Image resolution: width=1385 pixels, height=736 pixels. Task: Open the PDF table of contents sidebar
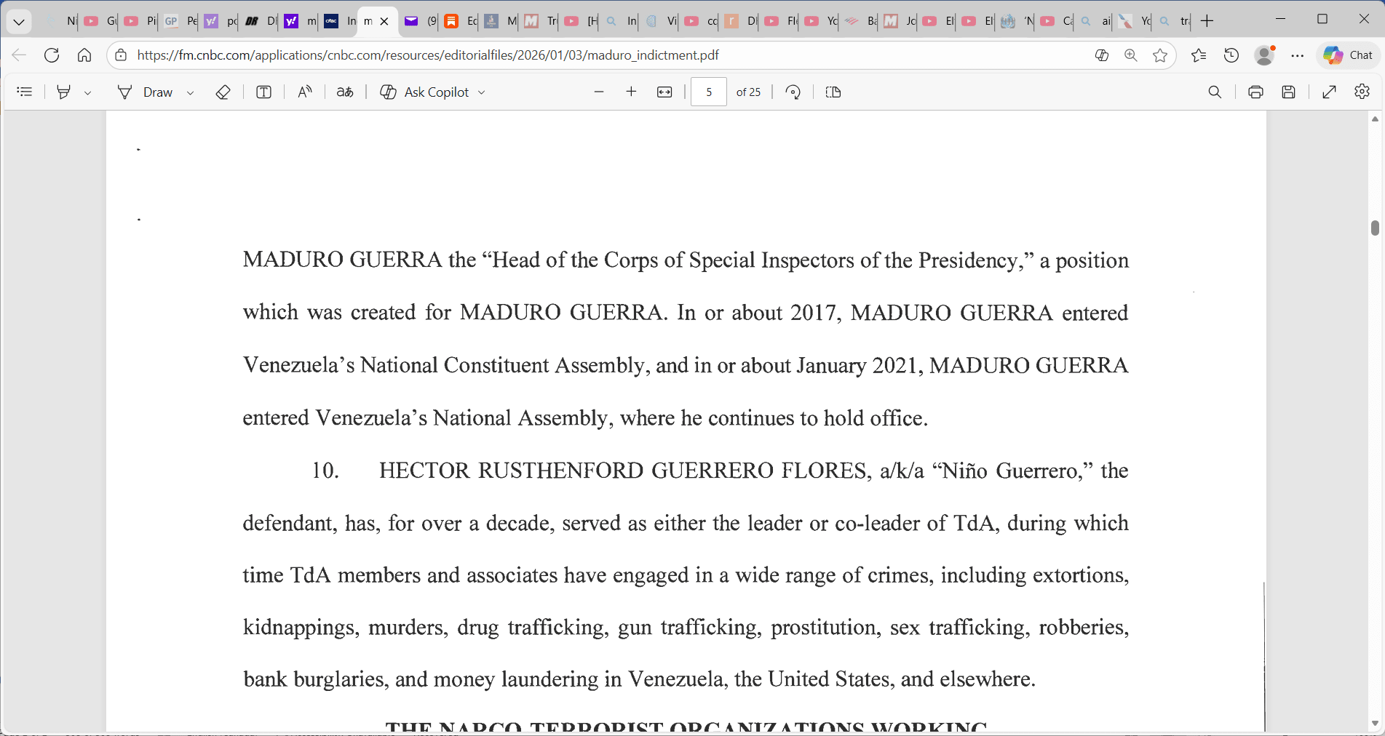point(25,92)
